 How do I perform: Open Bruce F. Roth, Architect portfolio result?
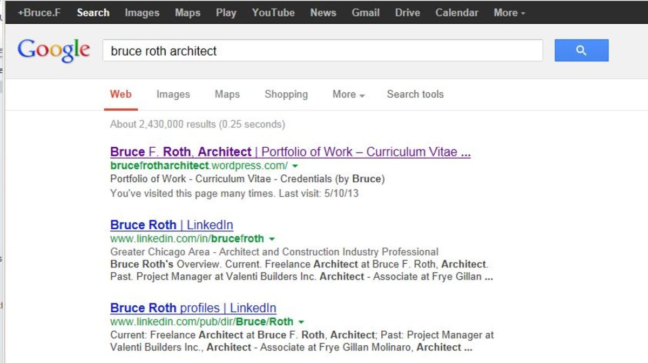point(291,152)
